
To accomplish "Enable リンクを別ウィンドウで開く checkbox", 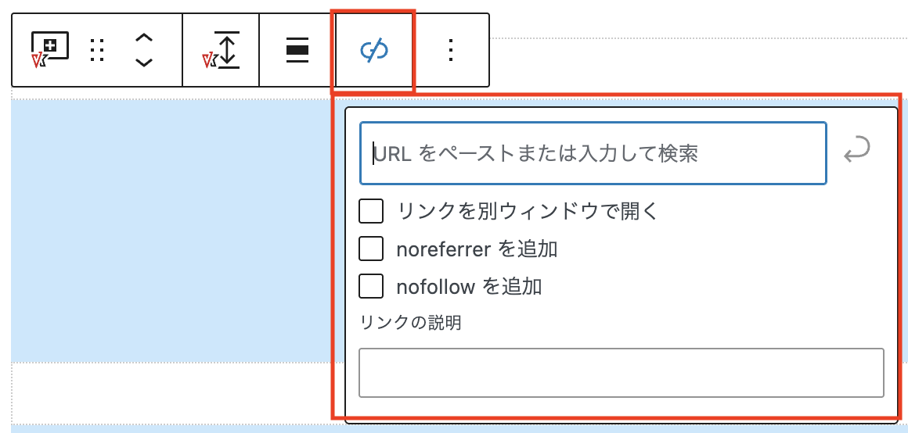I will coord(371,211).
